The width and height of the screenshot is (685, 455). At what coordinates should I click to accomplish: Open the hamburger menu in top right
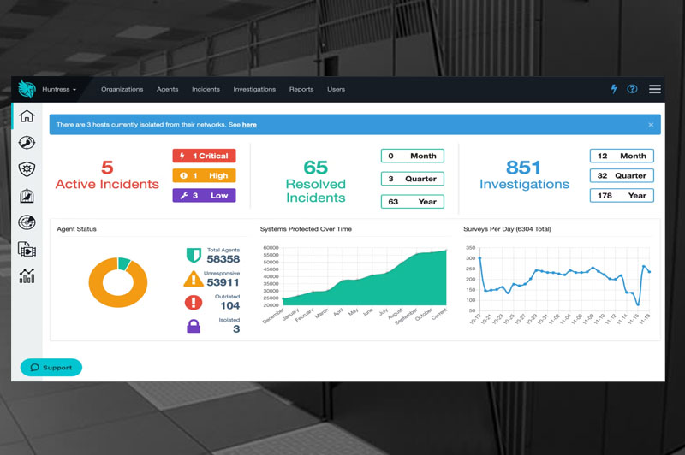pos(655,89)
